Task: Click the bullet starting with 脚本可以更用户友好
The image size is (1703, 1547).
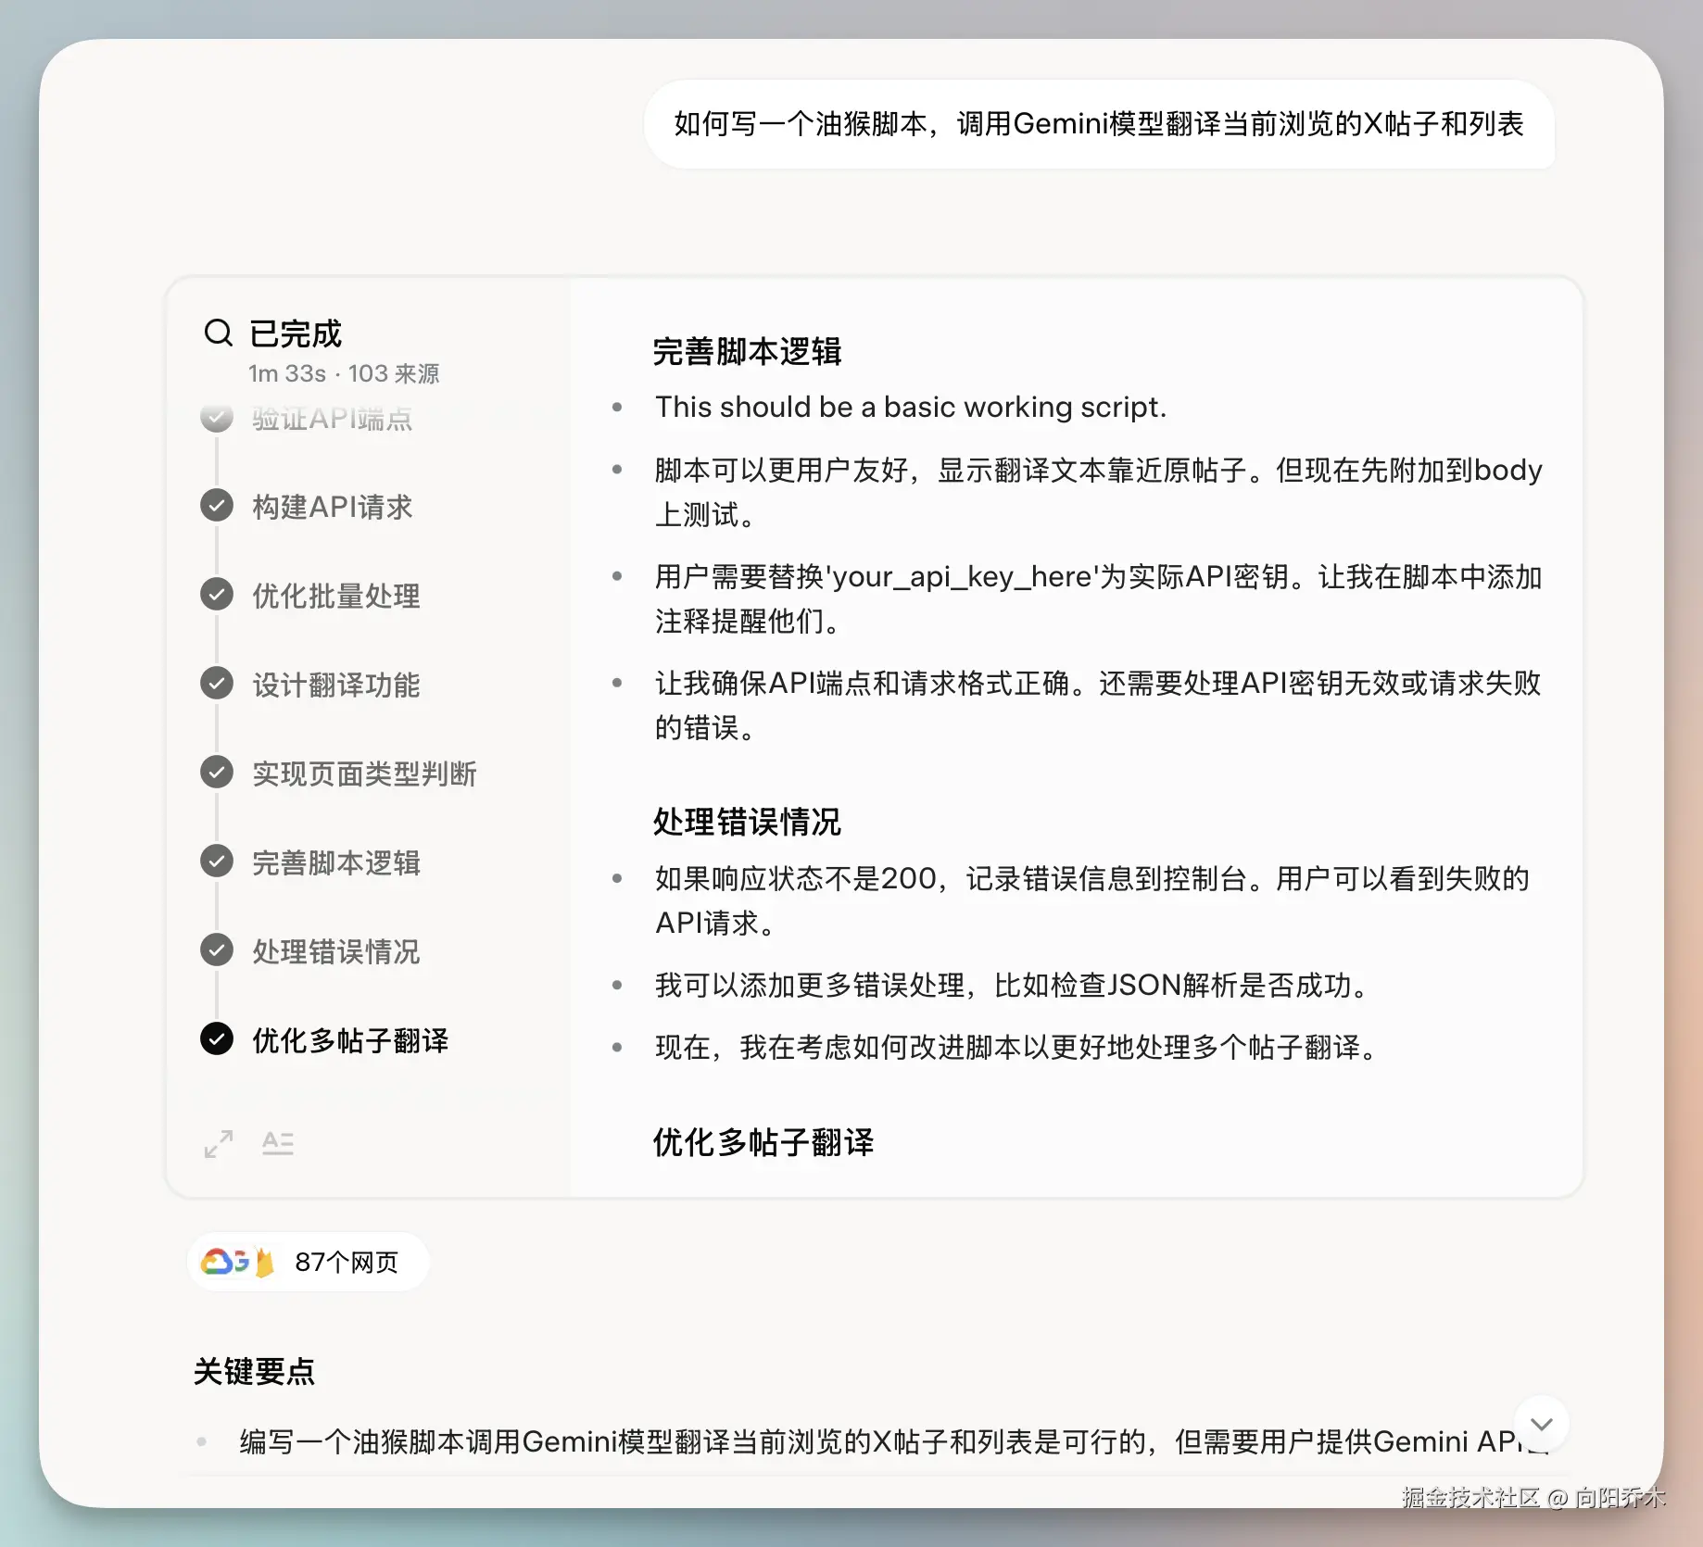Action: coord(1099,492)
